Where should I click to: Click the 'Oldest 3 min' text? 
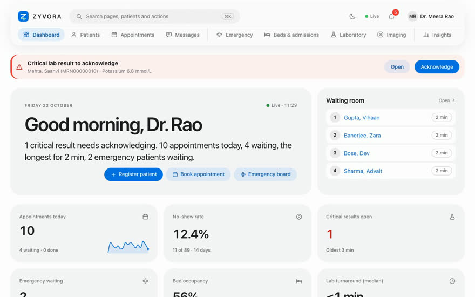pyautogui.click(x=340, y=250)
